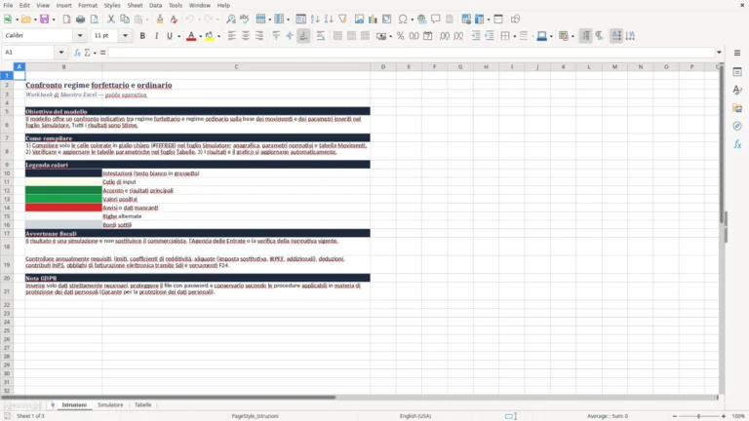Image resolution: width=749 pixels, height=421 pixels.
Task: Insert a pivot table icon
Action: click(387, 19)
